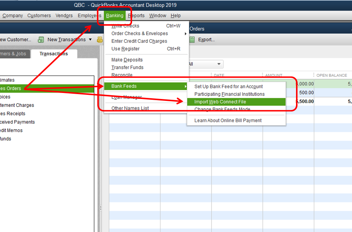Select Received Payments in list

coord(47,122)
